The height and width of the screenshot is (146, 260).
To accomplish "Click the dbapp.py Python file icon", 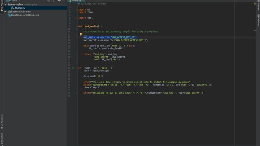I will [13, 8].
